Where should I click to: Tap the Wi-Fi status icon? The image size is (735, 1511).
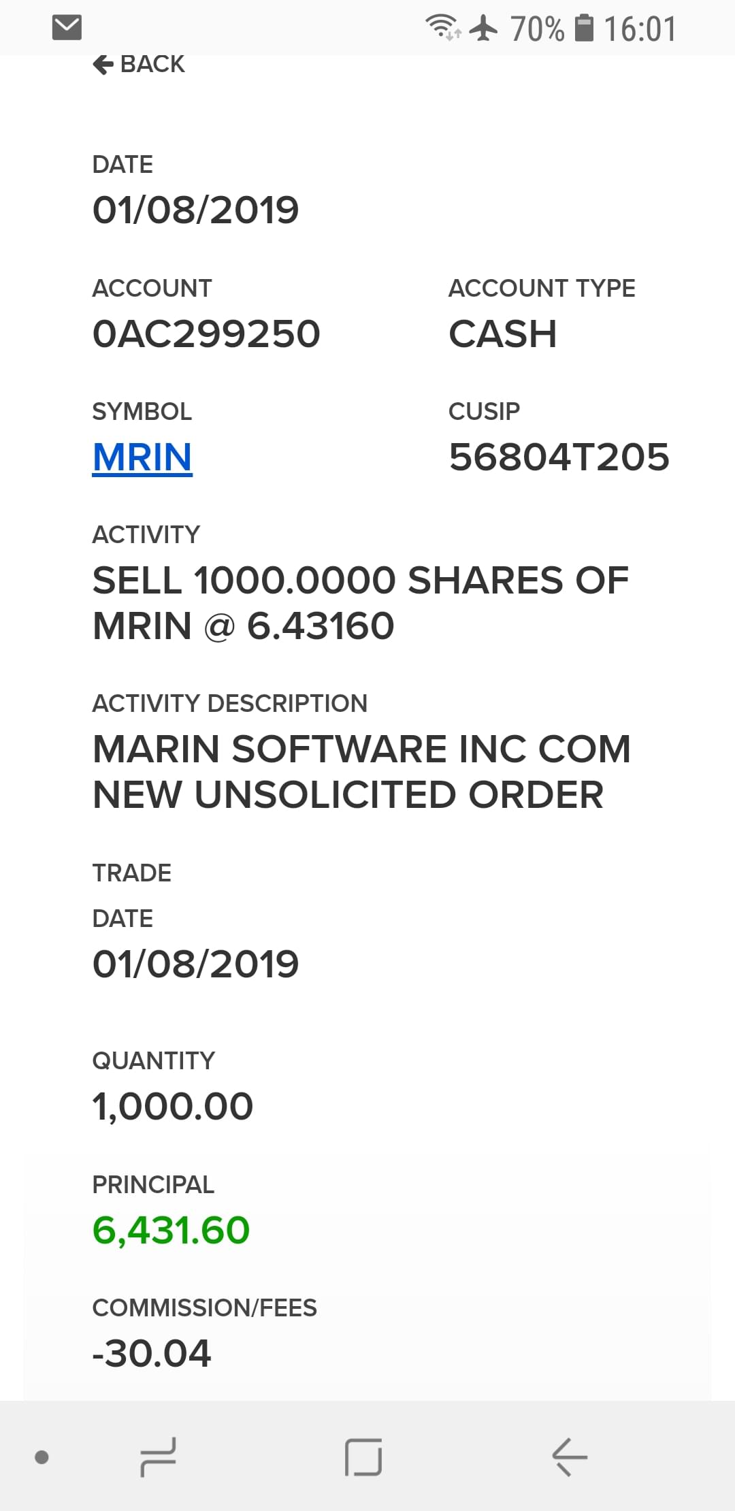[x=442, y=28]
